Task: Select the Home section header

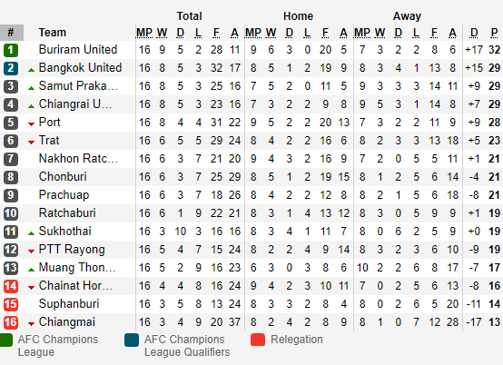Action: pyautogui.click(x=298, y=16)
